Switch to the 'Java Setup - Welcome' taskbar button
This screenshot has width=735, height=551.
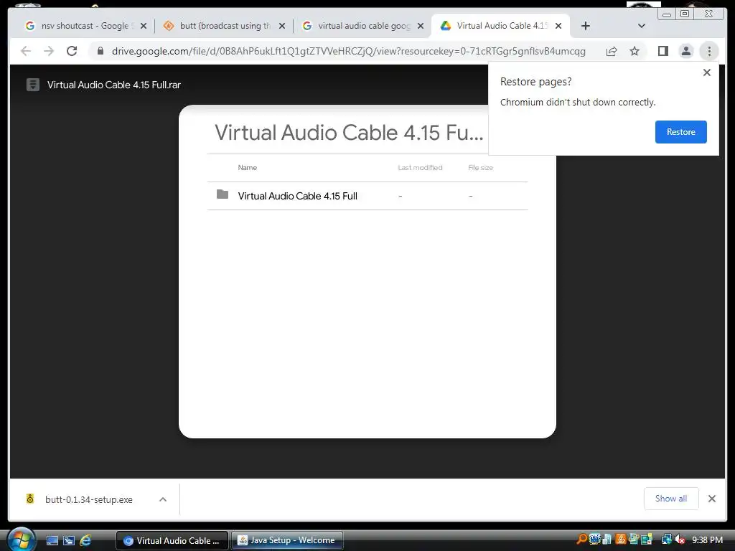click(x=287, y=540)
